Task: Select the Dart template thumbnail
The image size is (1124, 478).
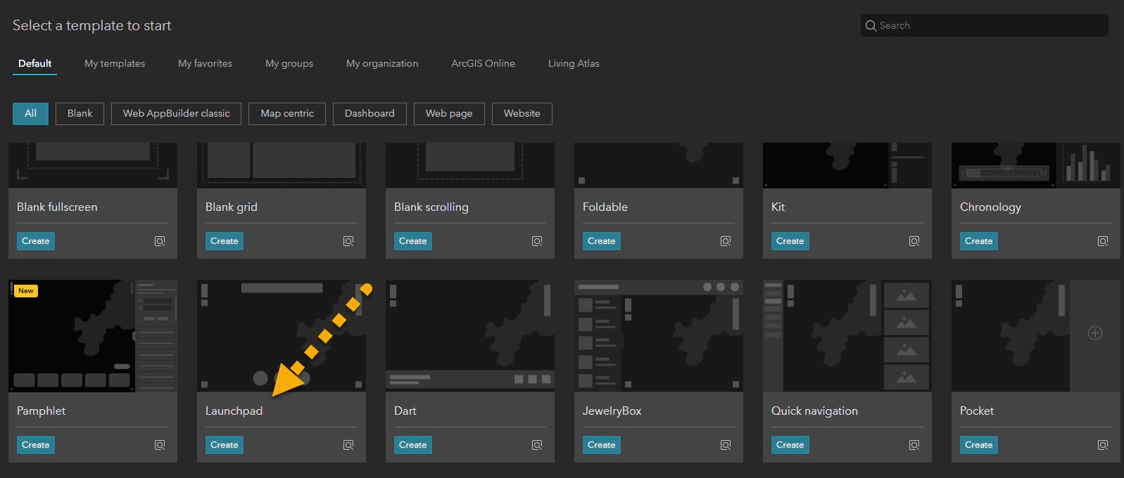Action: coord(470,336)
